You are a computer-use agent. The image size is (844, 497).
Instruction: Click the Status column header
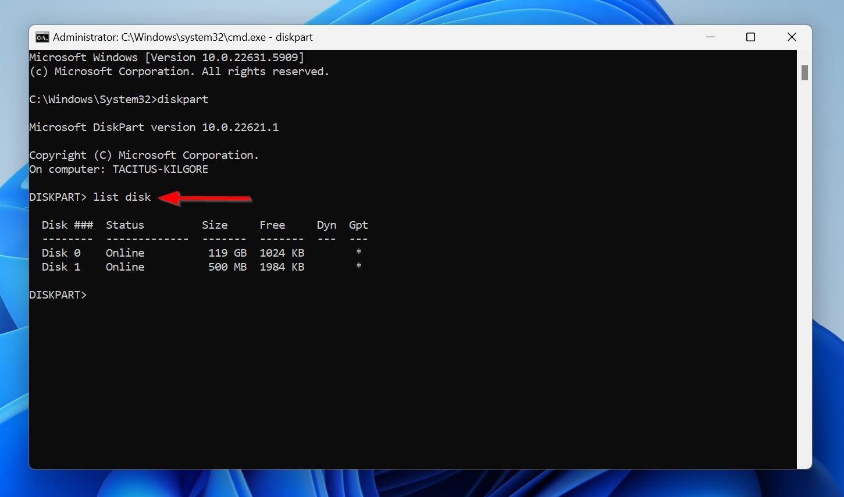click(x=124, y=225)
